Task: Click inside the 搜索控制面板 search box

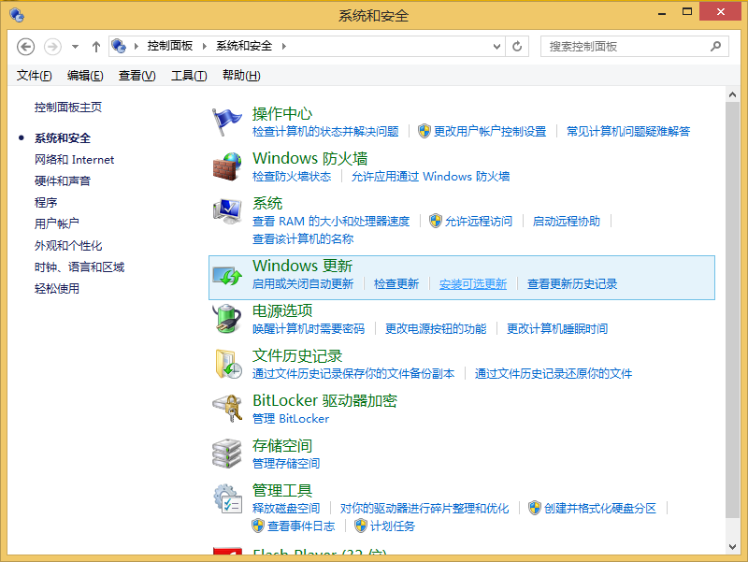Action: (626, 46)
